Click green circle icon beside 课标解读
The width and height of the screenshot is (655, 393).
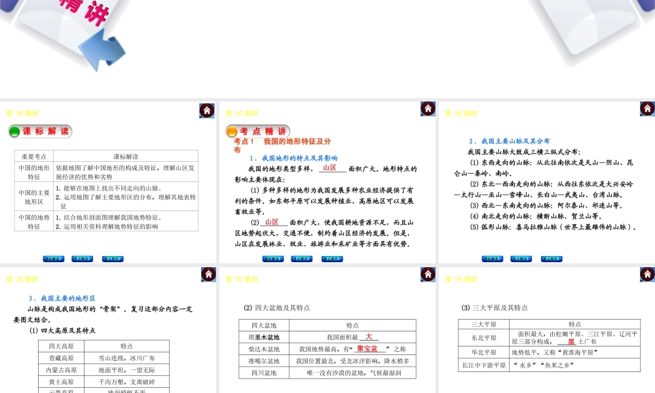pyautogui.click(x=14, y=132)
